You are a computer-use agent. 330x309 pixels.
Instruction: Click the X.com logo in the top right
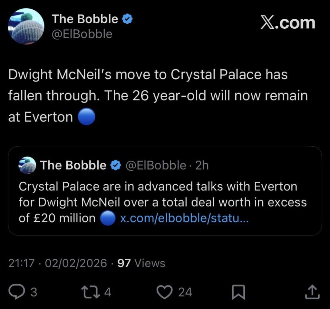point(288,23)
